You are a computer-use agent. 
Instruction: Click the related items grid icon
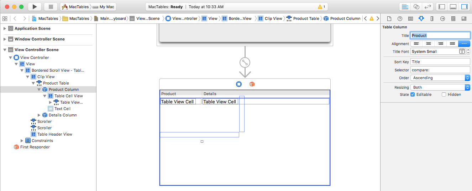(x=5, y=18)
